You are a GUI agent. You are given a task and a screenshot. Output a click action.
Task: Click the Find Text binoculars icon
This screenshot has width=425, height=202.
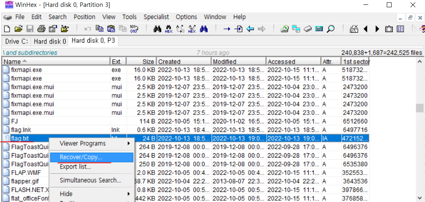click(x=157, y=29)
